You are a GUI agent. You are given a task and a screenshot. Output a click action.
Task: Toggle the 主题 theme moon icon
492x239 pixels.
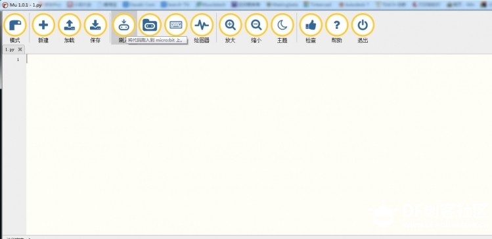click(x=282, y=25)
